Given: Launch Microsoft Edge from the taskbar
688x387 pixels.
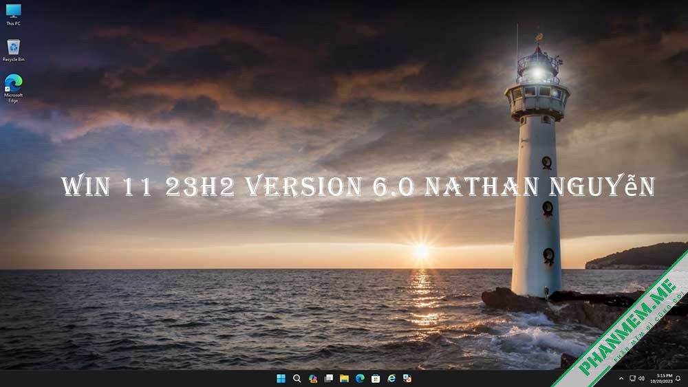Looking at the screenshot, I should tap(361, 378).
